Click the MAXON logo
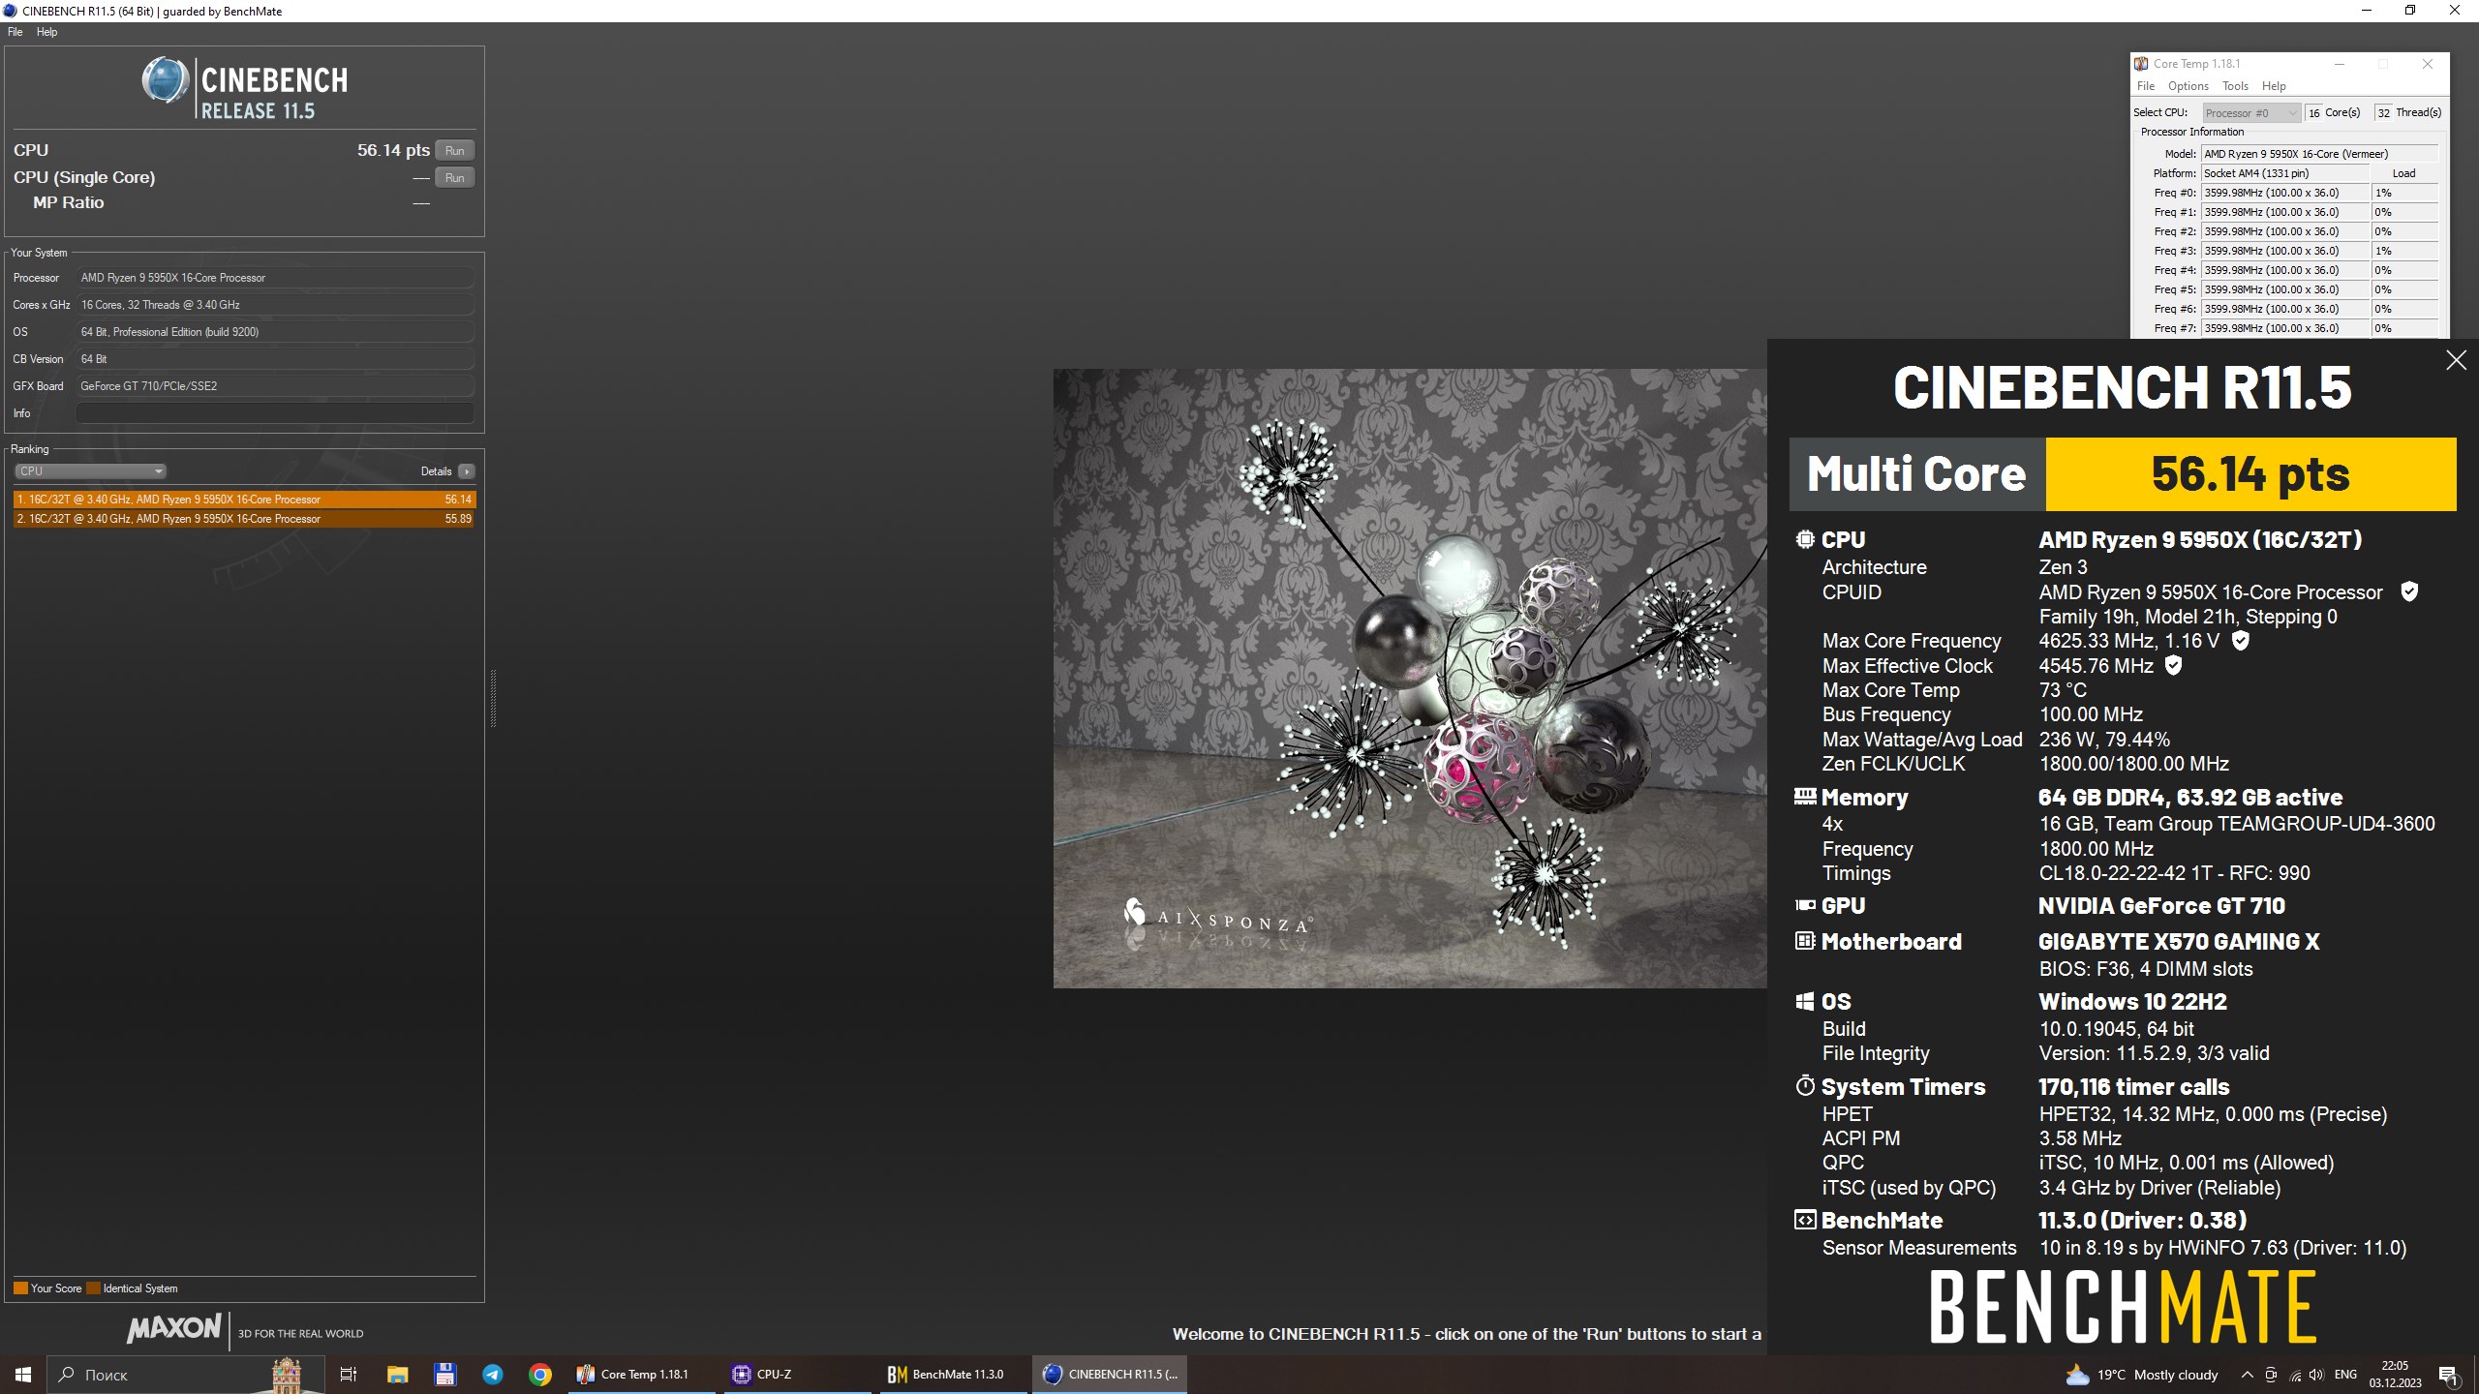2479x1394 pixels. (174, 1328)
